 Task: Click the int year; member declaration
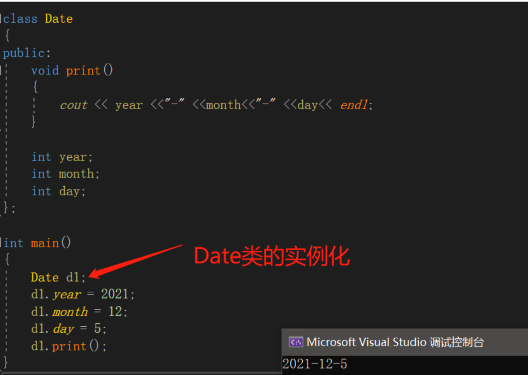pos(62,157)
